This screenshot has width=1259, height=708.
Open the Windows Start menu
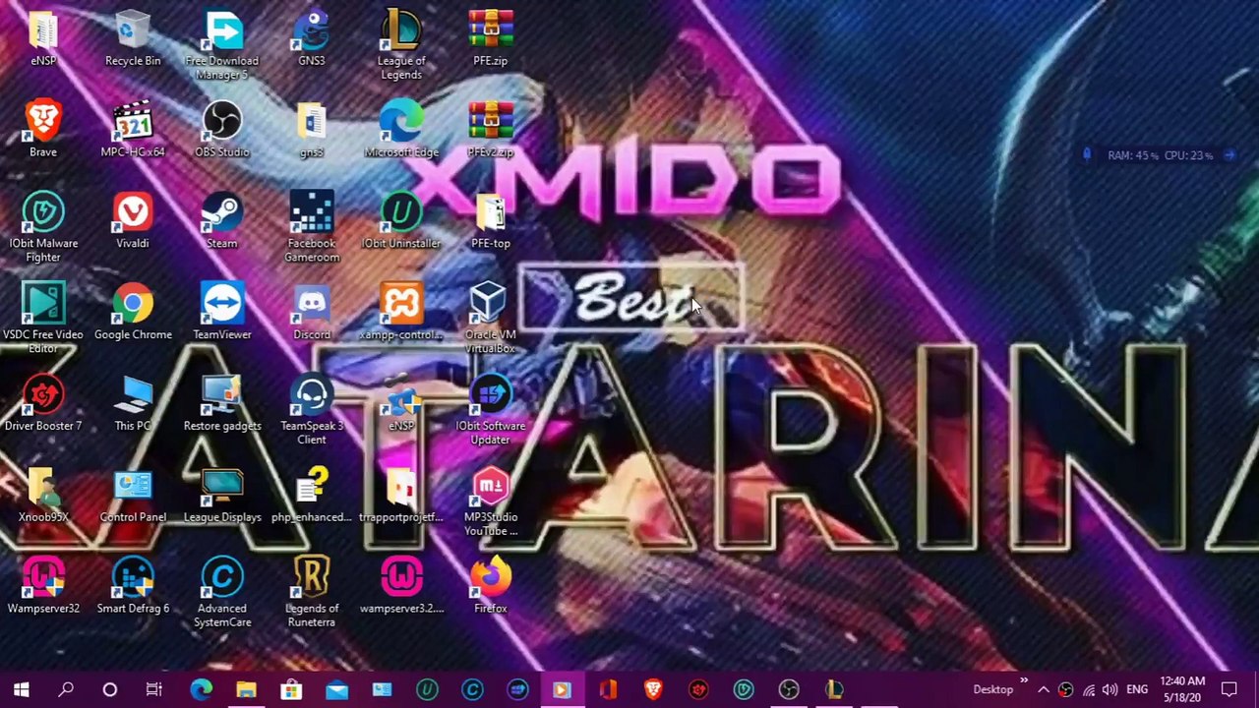point(21,689)
